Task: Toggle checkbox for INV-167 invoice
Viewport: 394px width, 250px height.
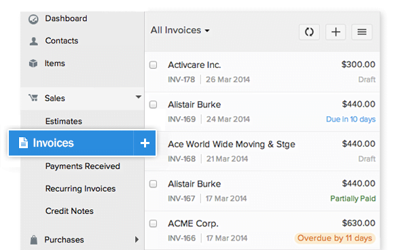Action: (x=153, y=184)
